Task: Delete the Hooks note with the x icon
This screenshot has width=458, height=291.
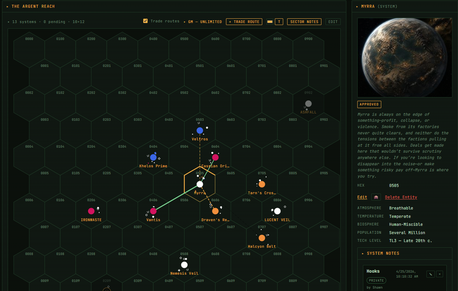Action: 440,274
